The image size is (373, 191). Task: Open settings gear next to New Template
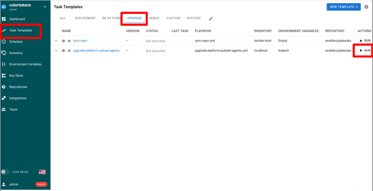pos(366,7)
